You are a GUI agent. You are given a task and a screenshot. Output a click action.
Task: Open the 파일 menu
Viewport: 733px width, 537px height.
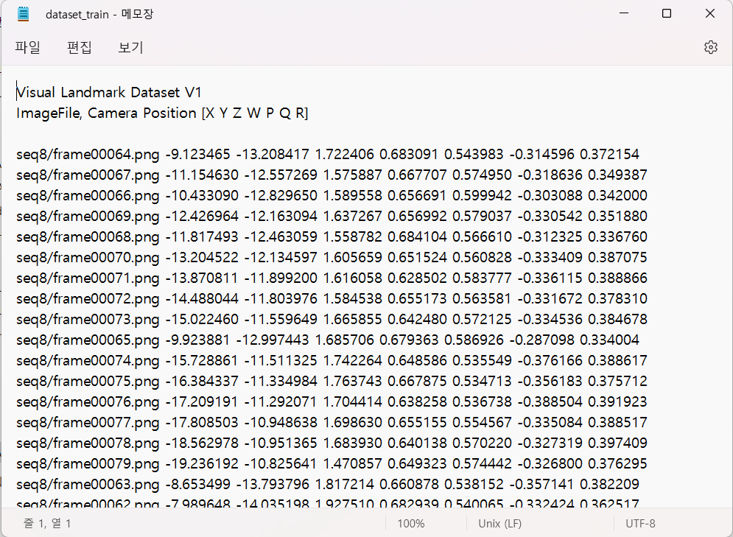[x=27, y=47]
